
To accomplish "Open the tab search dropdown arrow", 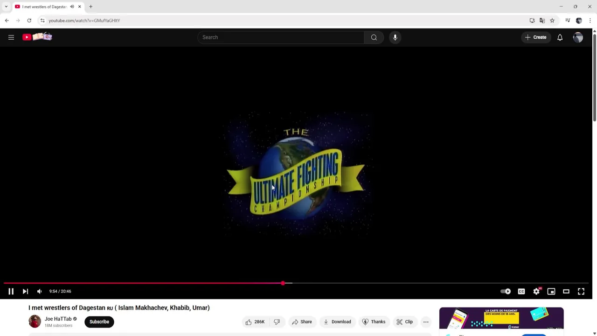I will point(6,7).
